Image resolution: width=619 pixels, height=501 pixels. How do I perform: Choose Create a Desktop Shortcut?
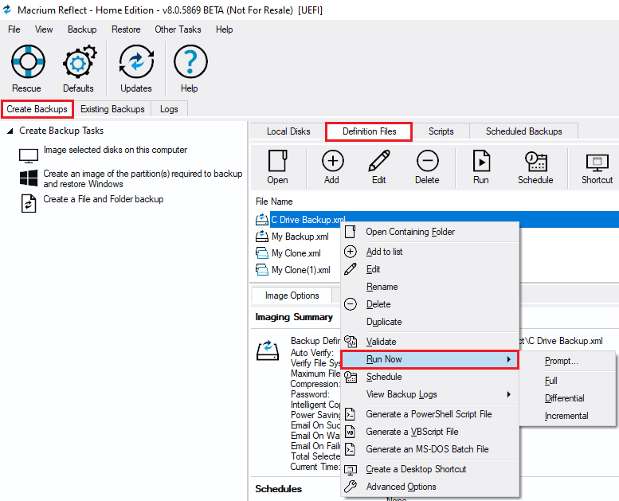(x=430, y=469)
